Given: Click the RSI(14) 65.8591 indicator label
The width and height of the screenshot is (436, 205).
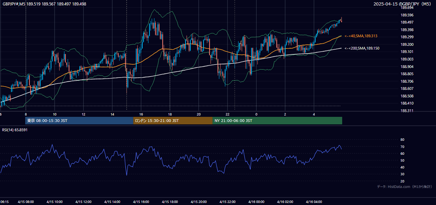Looking at the screenshot, I should pos(15,130).
